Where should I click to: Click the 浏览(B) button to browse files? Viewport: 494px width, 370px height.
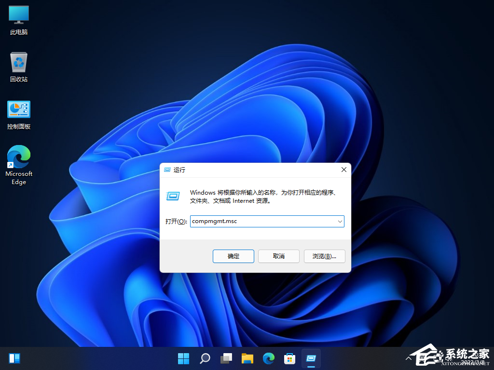tap(324, 256)
